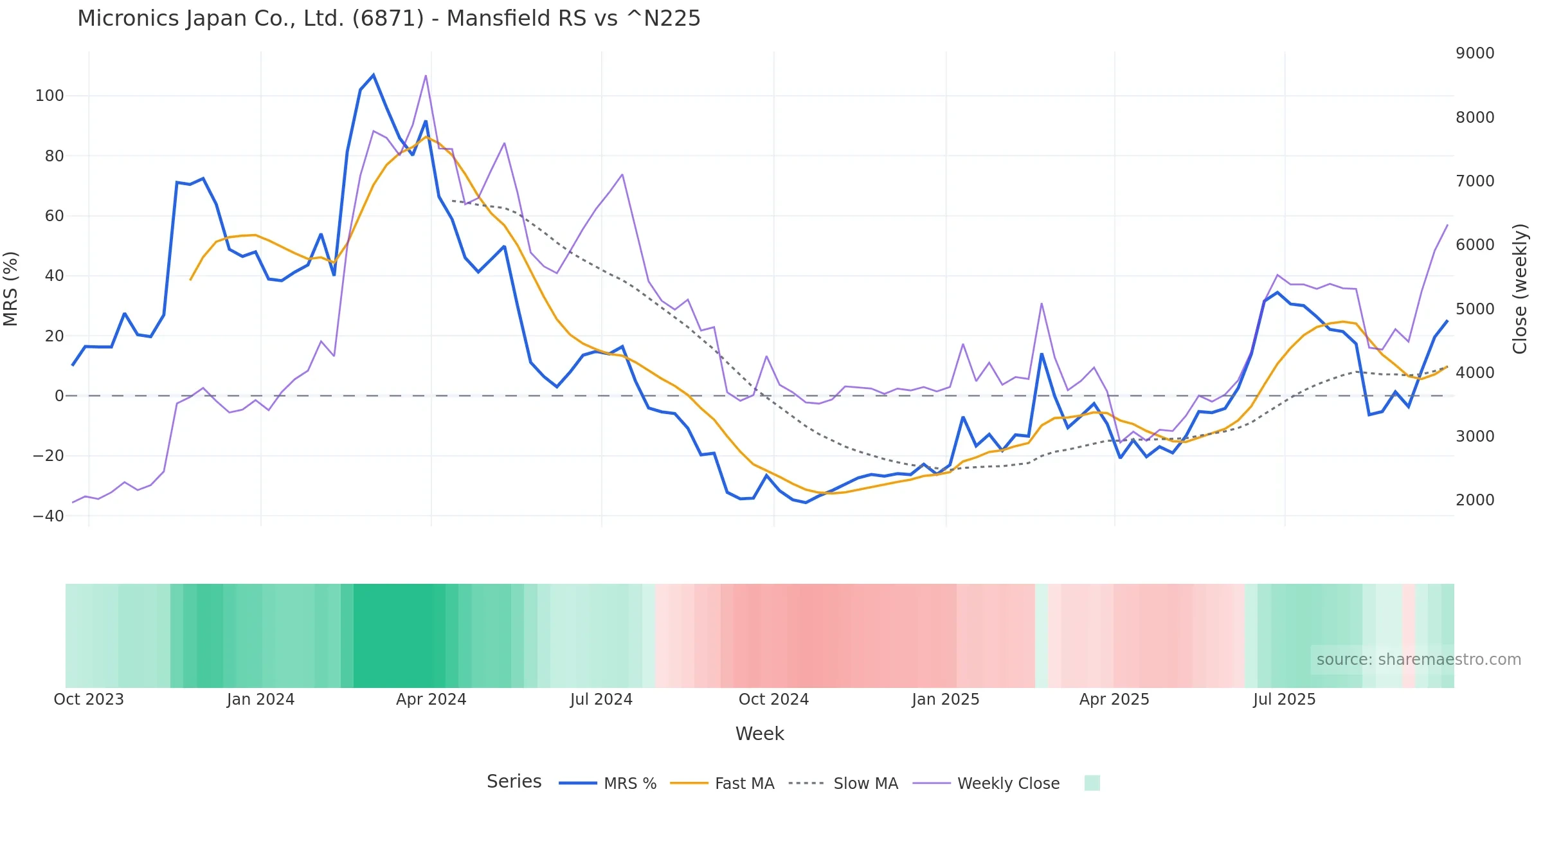Click the 'Oct 2024' x-axis label
Screen dimensions: 1543x868
pyautogui.click(x=773, y=699)
